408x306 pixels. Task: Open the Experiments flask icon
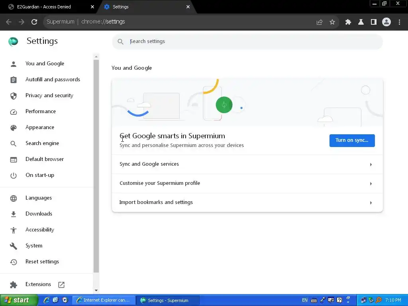pyautogui.click(x=361, y=22)
